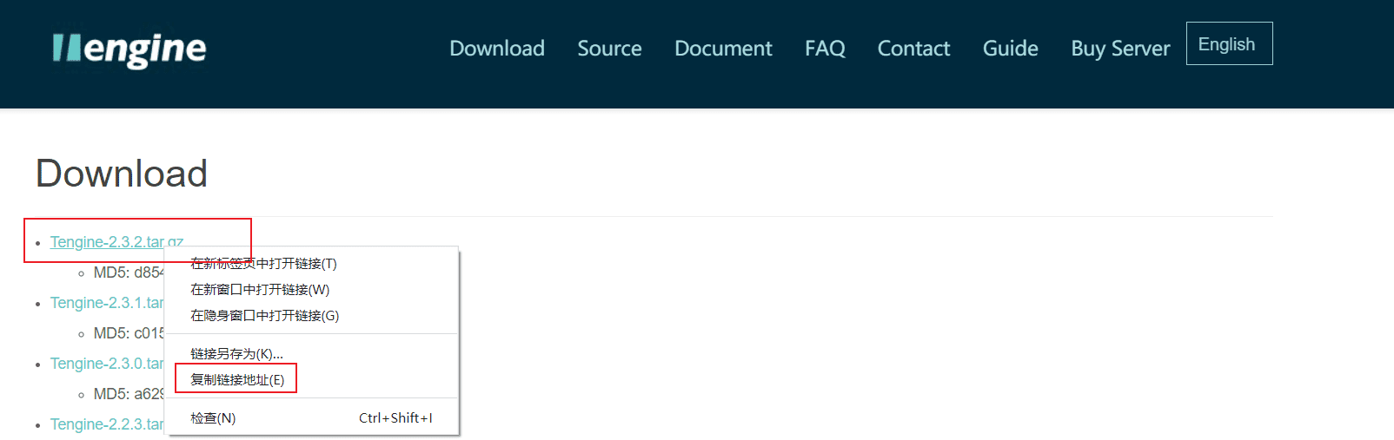This screenshot has height=440, width=1394.
Task: Open the Guide nav link
Action: 1010,49
